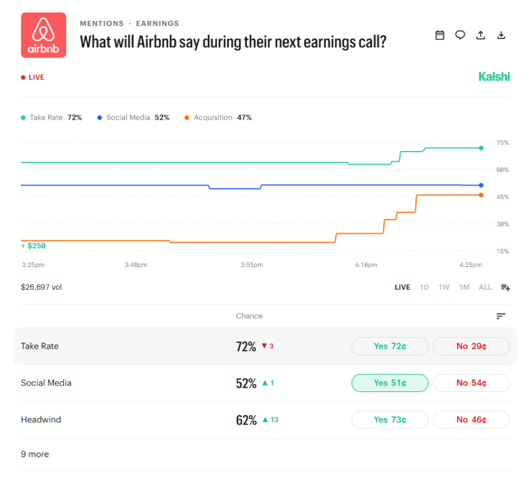Open the comments speech bubble icon

(460, 35)
